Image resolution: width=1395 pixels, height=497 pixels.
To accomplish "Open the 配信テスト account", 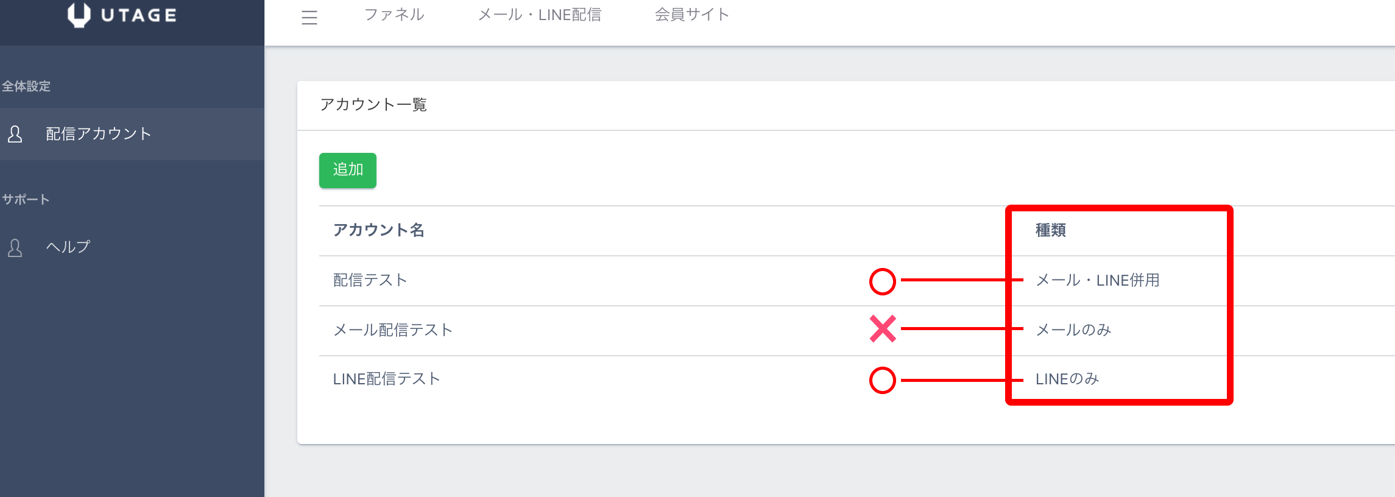I will [370, 280].
